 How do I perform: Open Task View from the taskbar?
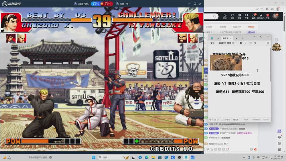[133, 157]
